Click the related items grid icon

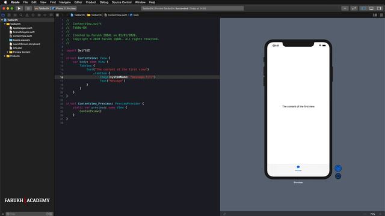tap(57, 15)
